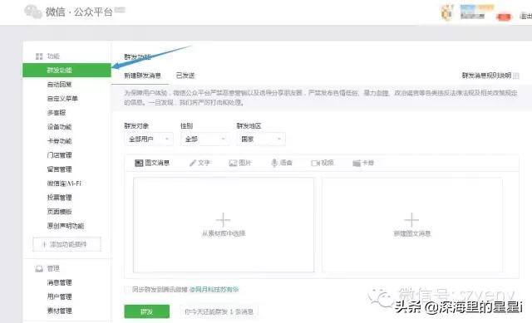
Task: Open 素材管理 under 管理
Action: coord(59,311)
